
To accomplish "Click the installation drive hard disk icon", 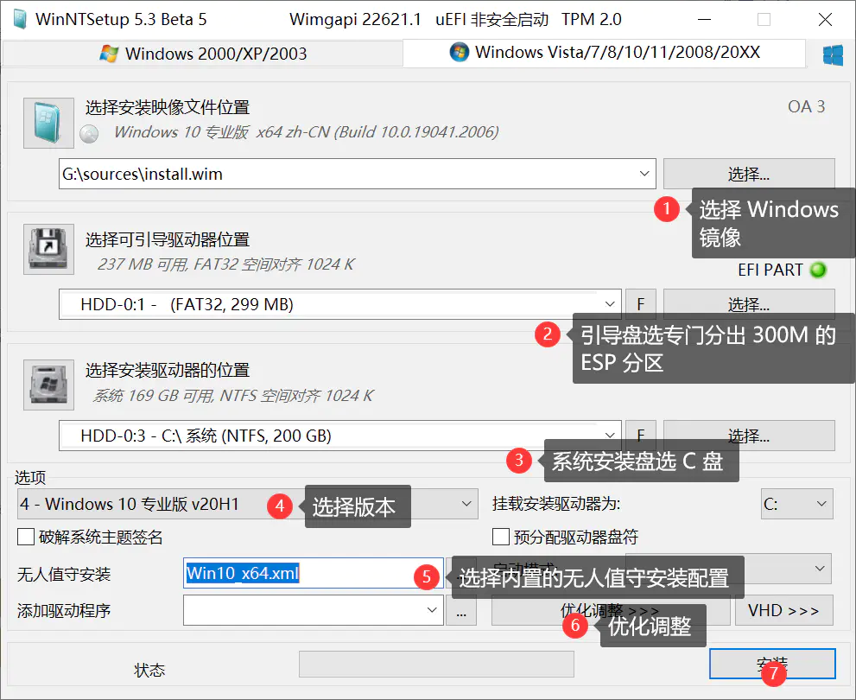I will click(48, 385).
